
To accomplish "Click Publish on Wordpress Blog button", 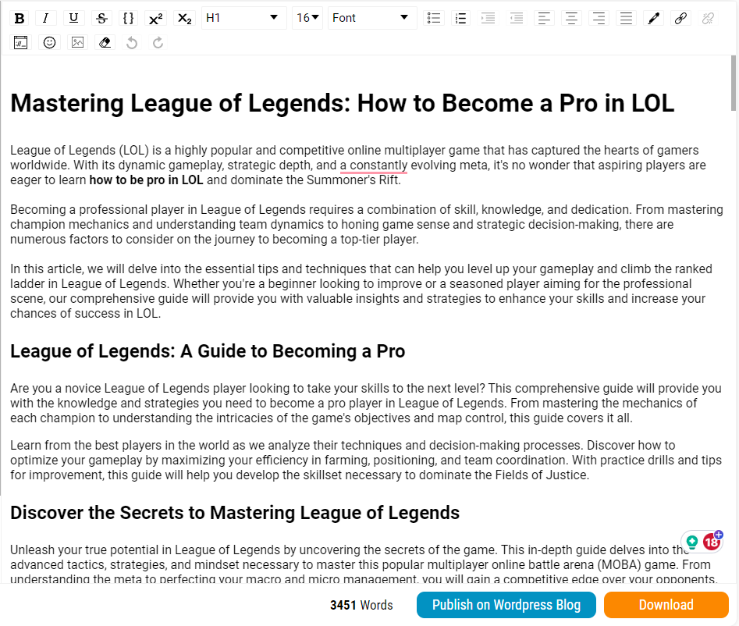I will (506, 605).
